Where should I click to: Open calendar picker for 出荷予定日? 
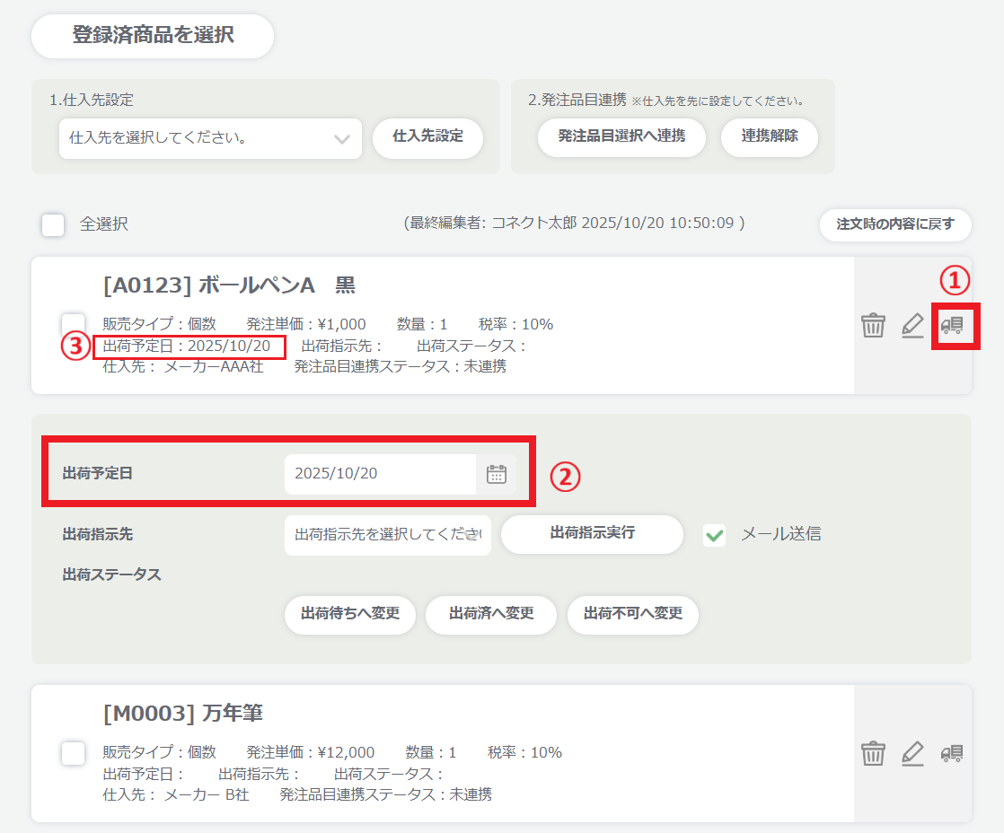point(497,474)
